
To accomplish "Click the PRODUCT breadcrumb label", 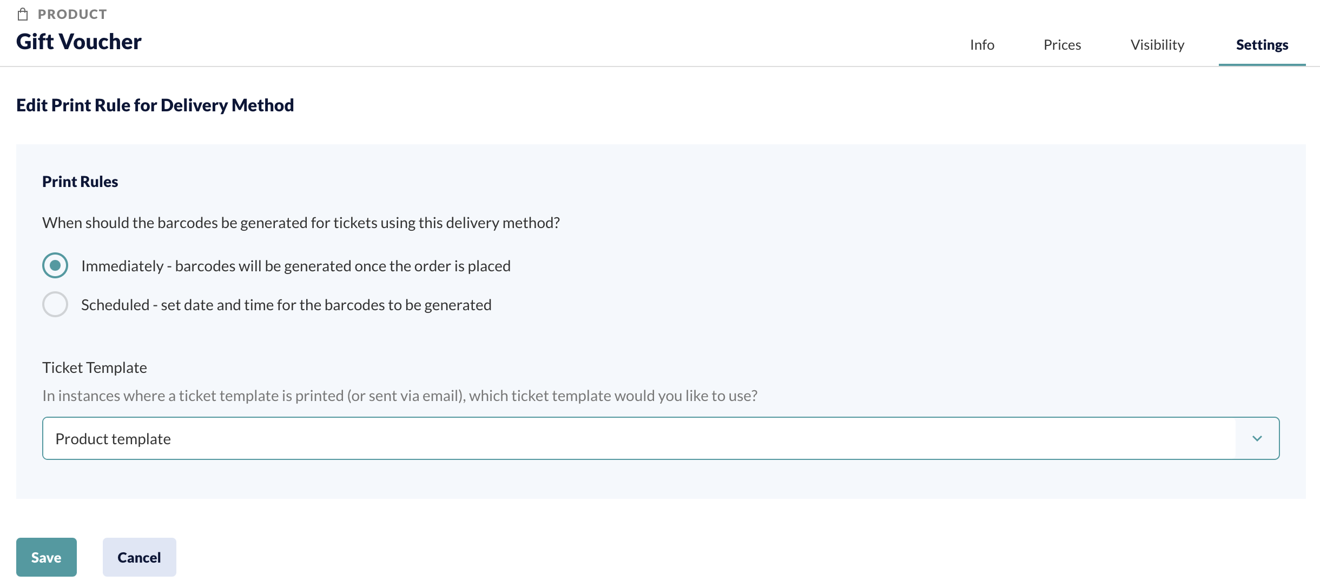I will click(x=72, y=15).
